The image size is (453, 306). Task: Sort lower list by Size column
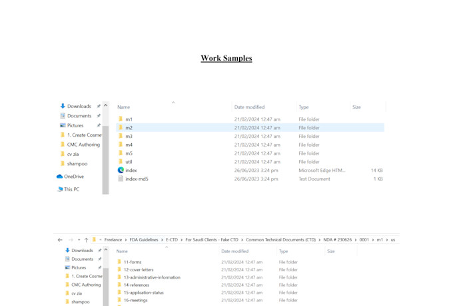click(x=331, y=251)
